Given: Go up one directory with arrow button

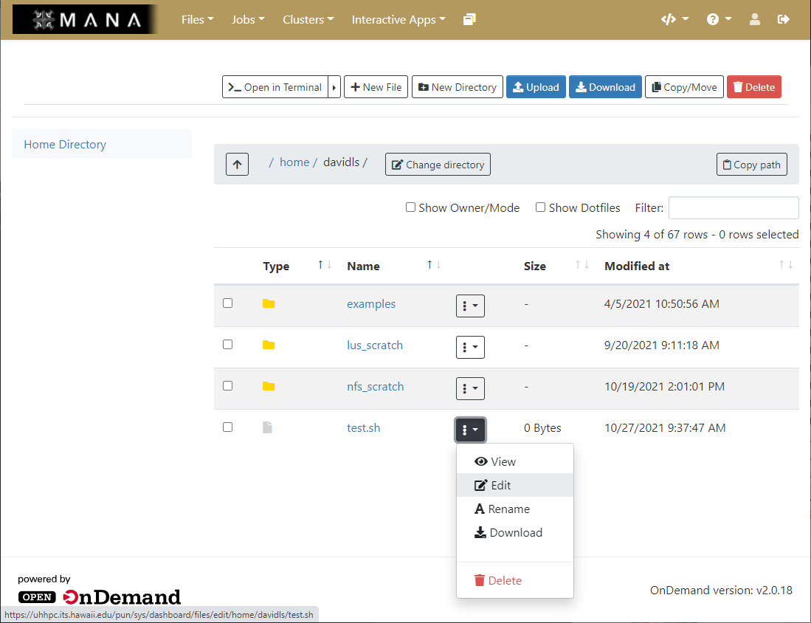Looking at the screenshot, I should (237, 165).
